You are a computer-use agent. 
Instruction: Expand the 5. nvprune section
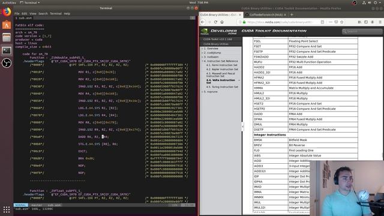coord(202,92)
